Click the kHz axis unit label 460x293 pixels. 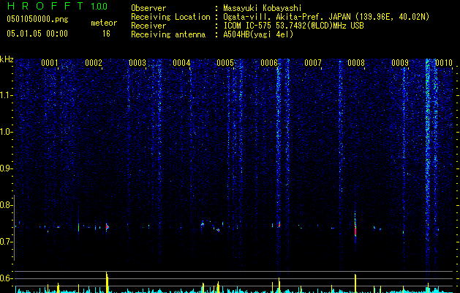tap(7, 59)
